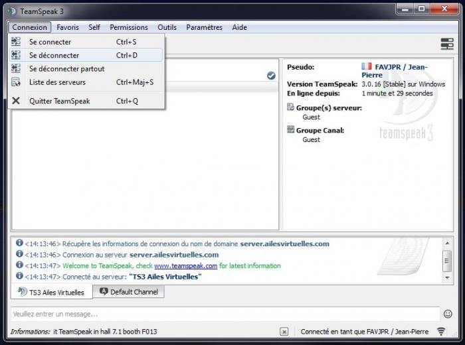The image size is (465, 345).
Task: Click info icon of 'Welcome to TeamSpeak' line
Action: pos(19,265)
